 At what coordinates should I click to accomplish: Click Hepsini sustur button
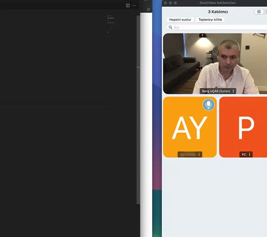tap(180, 20)
